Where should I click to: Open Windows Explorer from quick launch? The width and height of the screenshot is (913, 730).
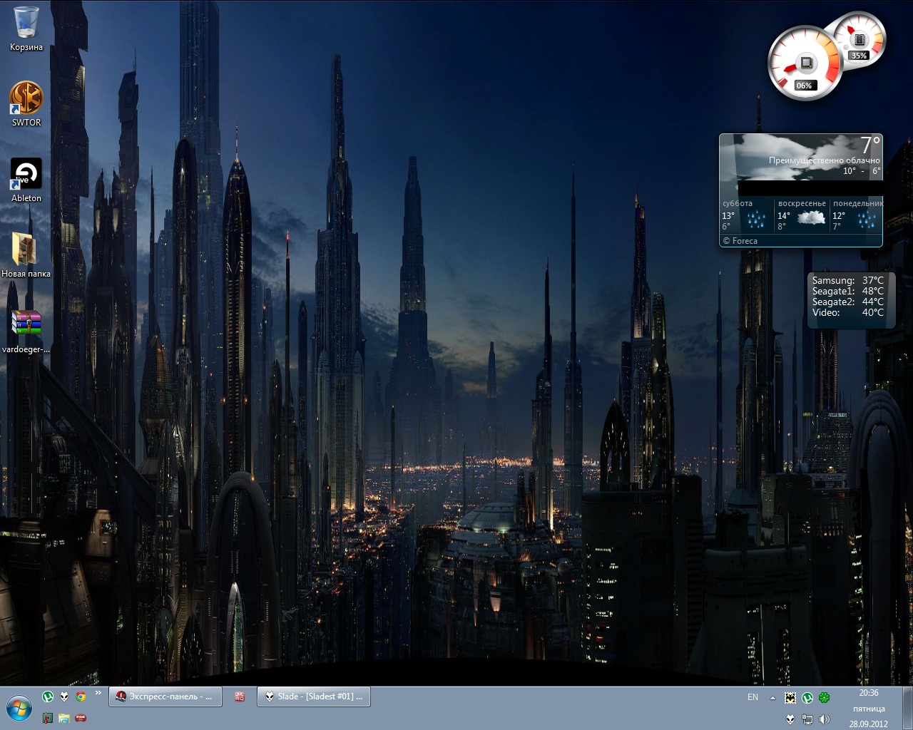coord(64,718)
